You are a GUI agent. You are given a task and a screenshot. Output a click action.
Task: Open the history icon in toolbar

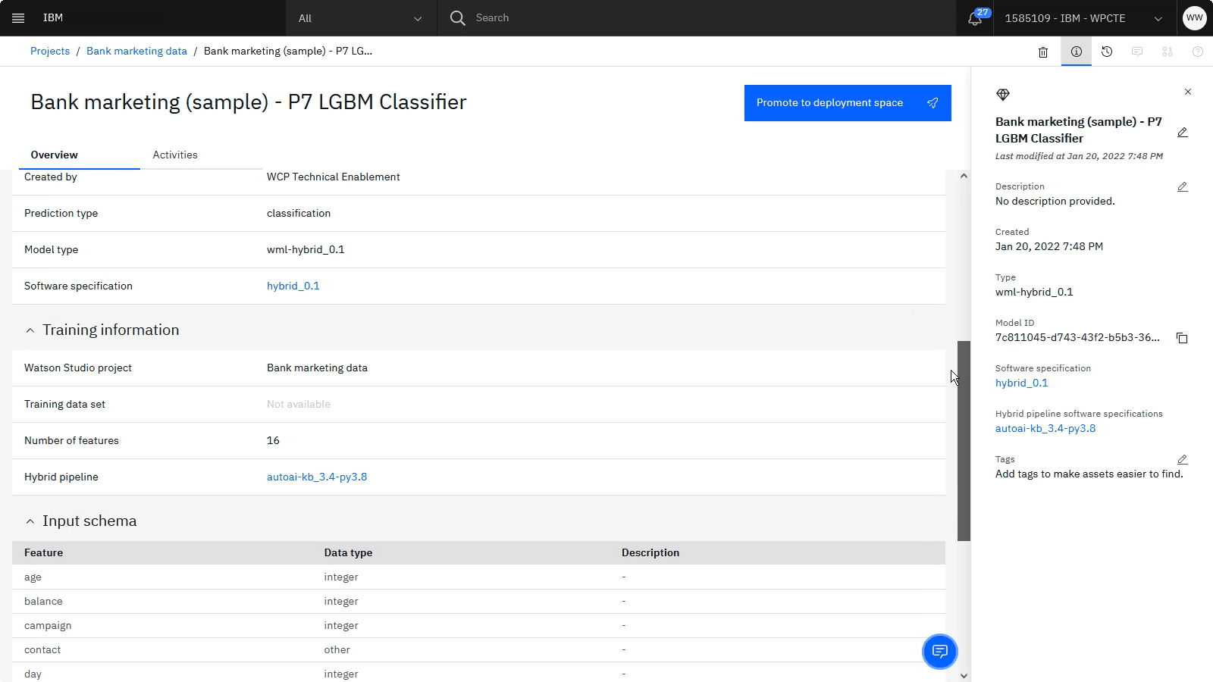[x=1107, y=52]
